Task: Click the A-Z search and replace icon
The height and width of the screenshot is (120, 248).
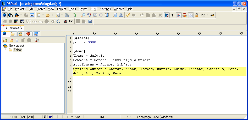Action: 89,15
